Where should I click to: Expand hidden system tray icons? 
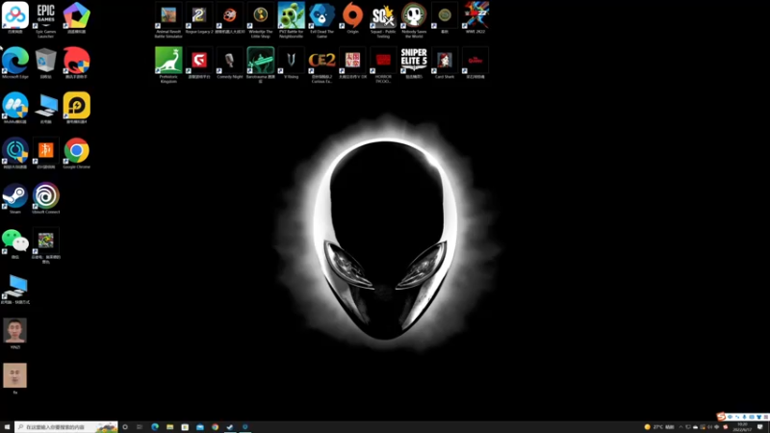pyautogui.click(x=680, y=427)
